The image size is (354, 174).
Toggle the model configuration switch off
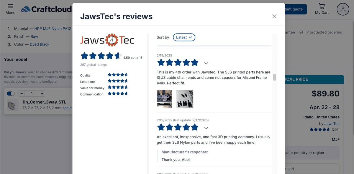tap(11, 93)
